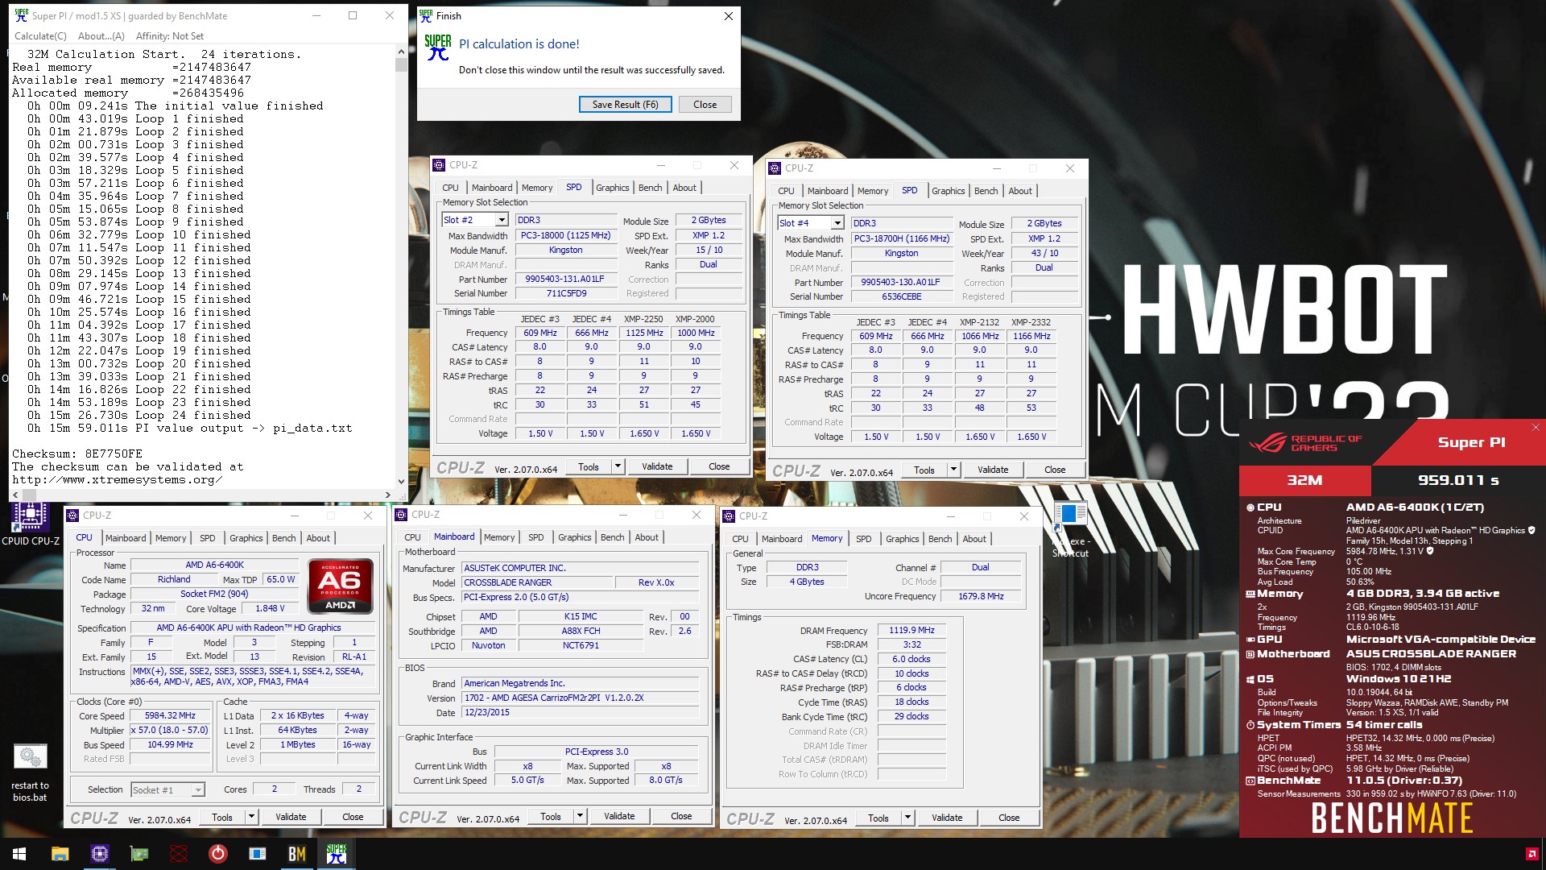The image size is (1546, 870).
Task: Open the blue window taskbar icon
Action: coord(257,854)
